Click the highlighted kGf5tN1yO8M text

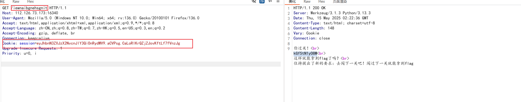[305, 53]
